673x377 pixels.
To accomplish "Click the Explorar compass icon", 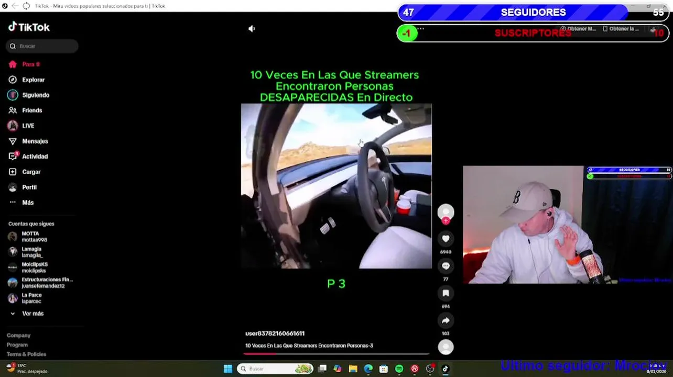I will (13, 80).
